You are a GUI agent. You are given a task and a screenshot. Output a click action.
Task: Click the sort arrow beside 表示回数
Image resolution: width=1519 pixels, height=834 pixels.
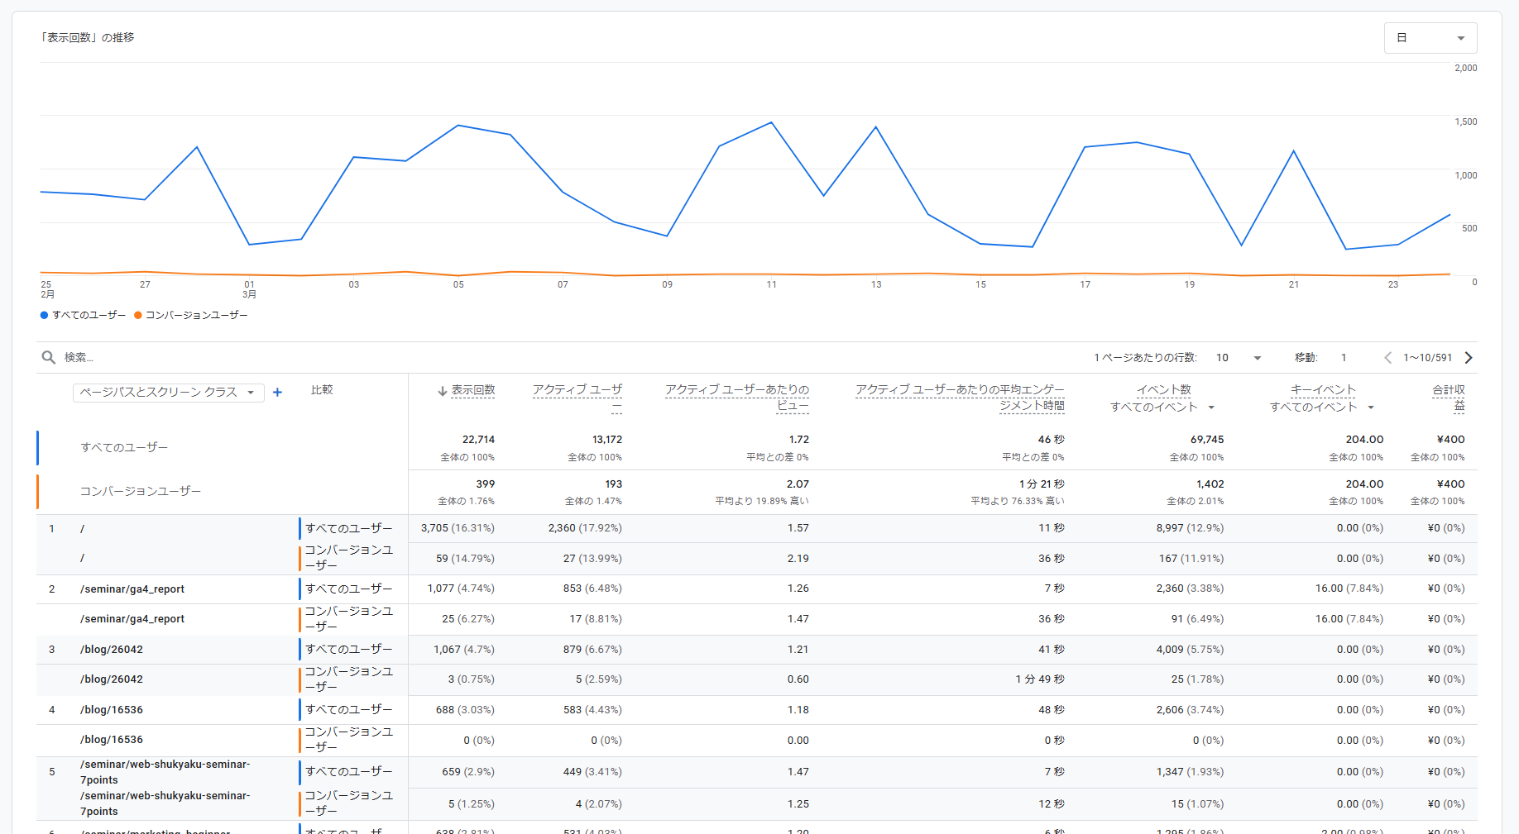point(443,391)
